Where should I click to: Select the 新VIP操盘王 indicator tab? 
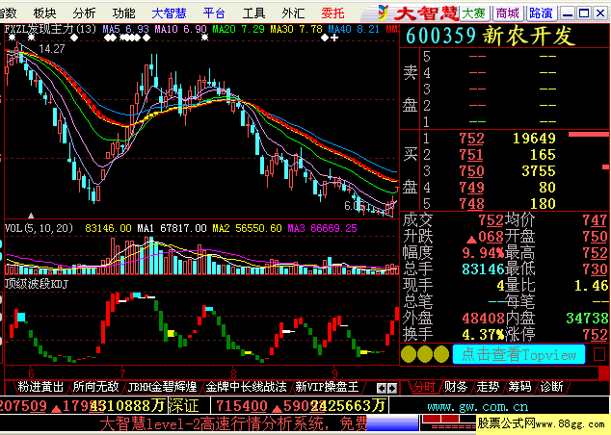point(327,387)
